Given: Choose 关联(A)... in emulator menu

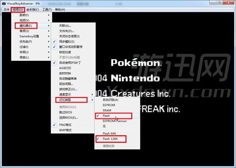Looking at the screenshot, I should click(73, 26).
